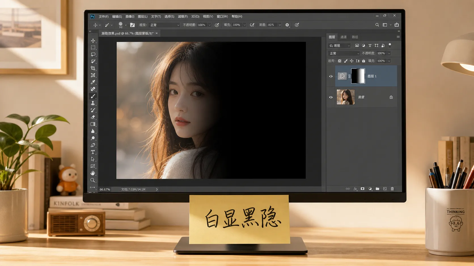
Task: Open the 滤镜(T) menu
Action: point(183,16)
